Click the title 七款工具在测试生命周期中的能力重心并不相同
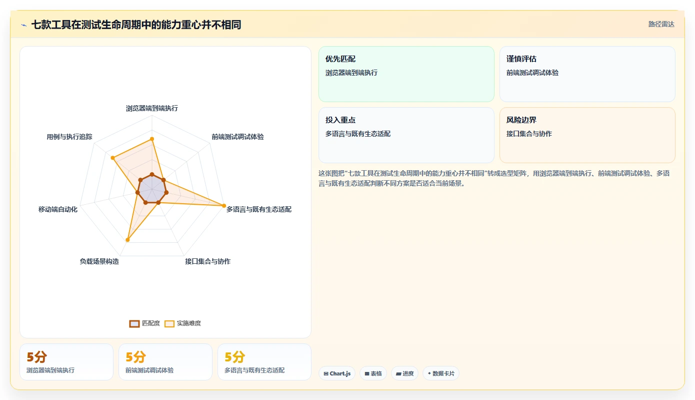Viewport: 695px width, 400px height. pos(136,25)
